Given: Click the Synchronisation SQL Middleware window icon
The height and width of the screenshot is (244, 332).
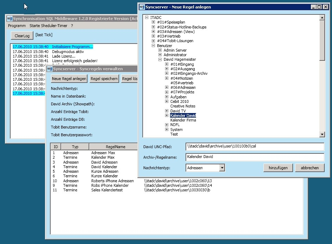Looking at the screenshot, I should [10, 19].
